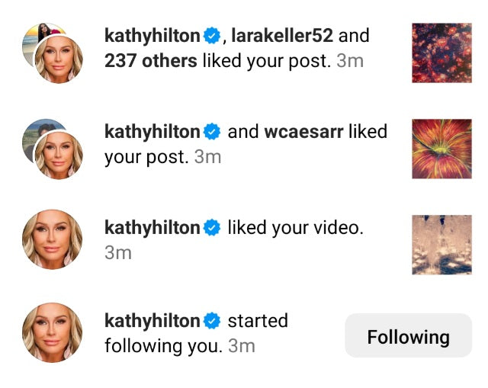488x388 pixels.
Task: Click verified badge in first notification
Action: pos(212,36)
